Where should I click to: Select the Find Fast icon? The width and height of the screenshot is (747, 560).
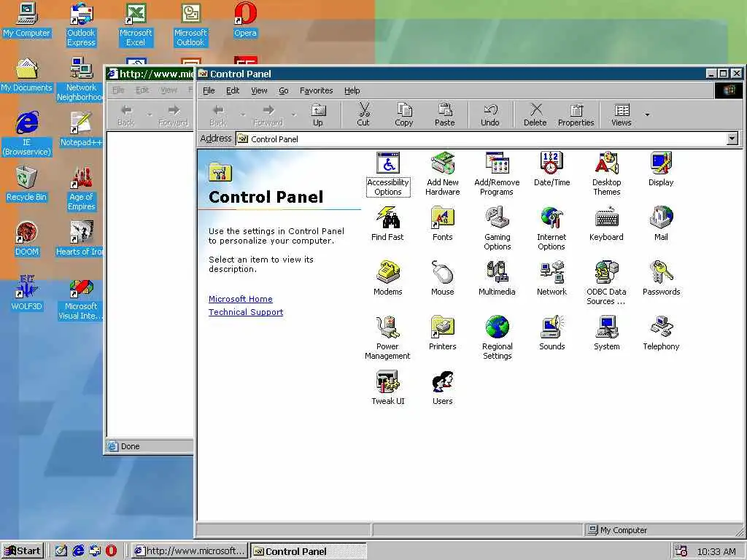click(x=387, y=225)
